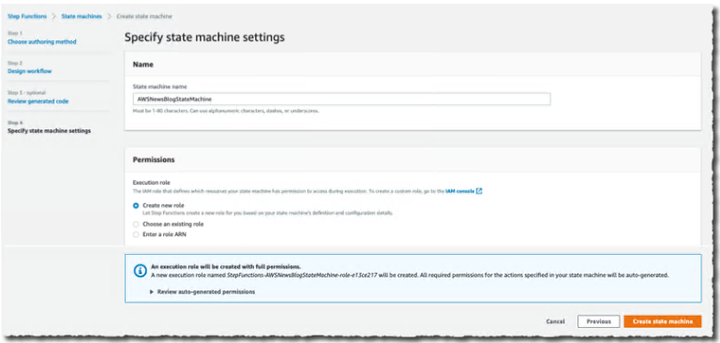Select Step 4 Specify state machine settings

point(49,131)
